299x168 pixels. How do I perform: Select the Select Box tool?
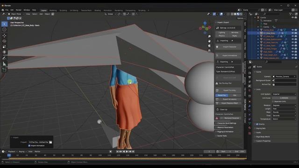4,24
